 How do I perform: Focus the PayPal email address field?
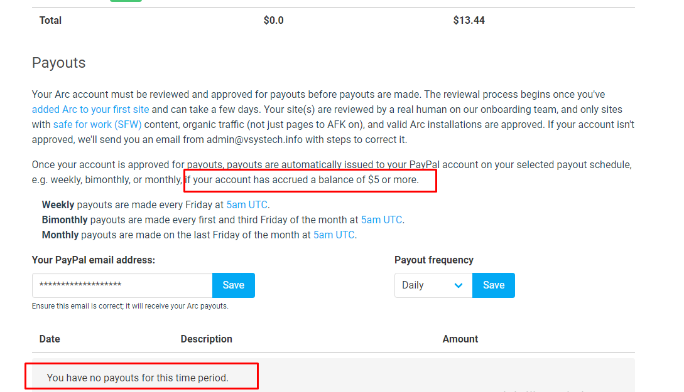click(x=122, y=285)
